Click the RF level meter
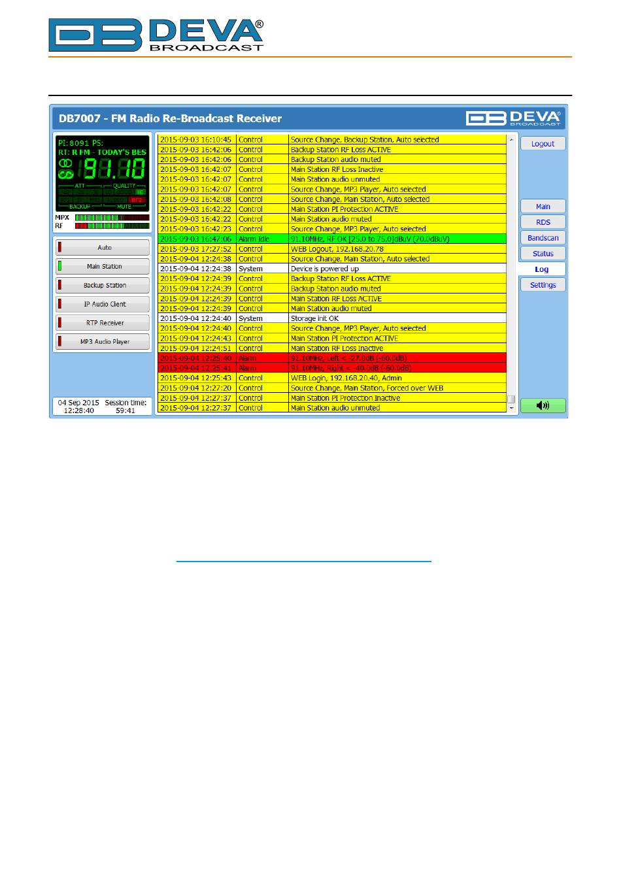The height and width of the screenshot is (889, 621). point(112,226)
